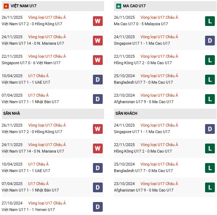
Task: Open the SÂN KHÁCH section header
Action: click(x=127, y=113)
